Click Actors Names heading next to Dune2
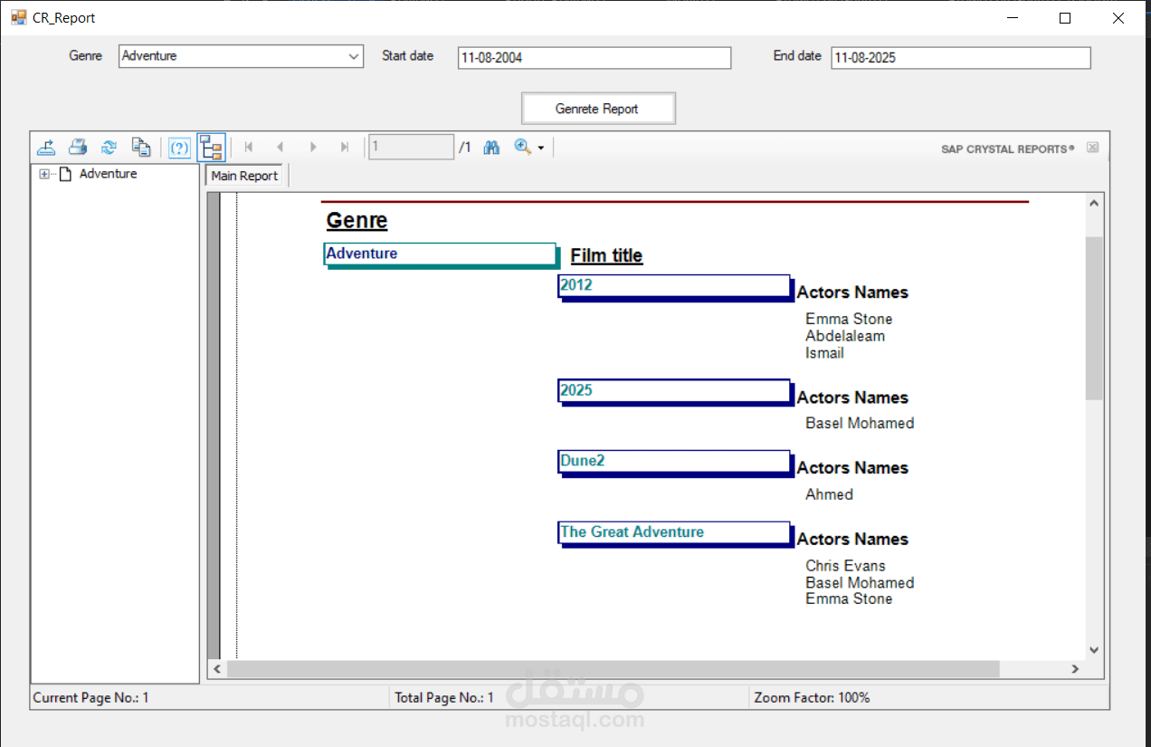This screenshot has width=1151, height=747. click(x=852, y=468)
